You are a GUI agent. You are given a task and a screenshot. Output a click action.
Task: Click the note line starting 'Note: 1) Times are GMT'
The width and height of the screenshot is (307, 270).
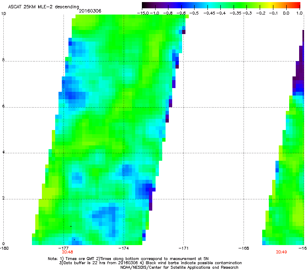pyautogui.click(x=128, y=259)
